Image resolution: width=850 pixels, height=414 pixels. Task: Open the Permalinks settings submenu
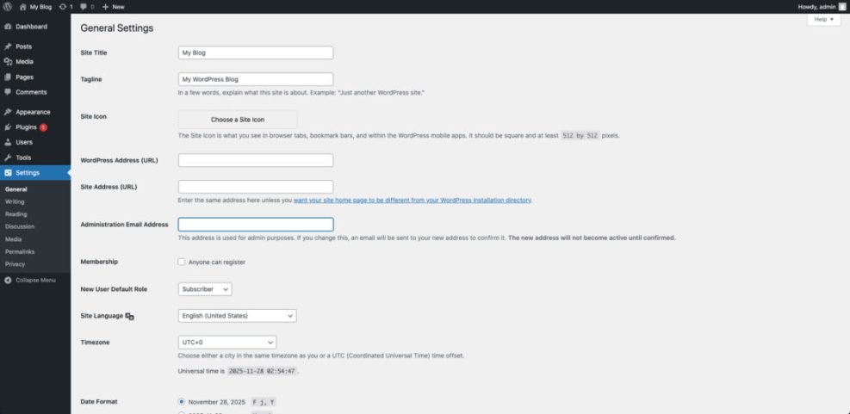point(20,252)
